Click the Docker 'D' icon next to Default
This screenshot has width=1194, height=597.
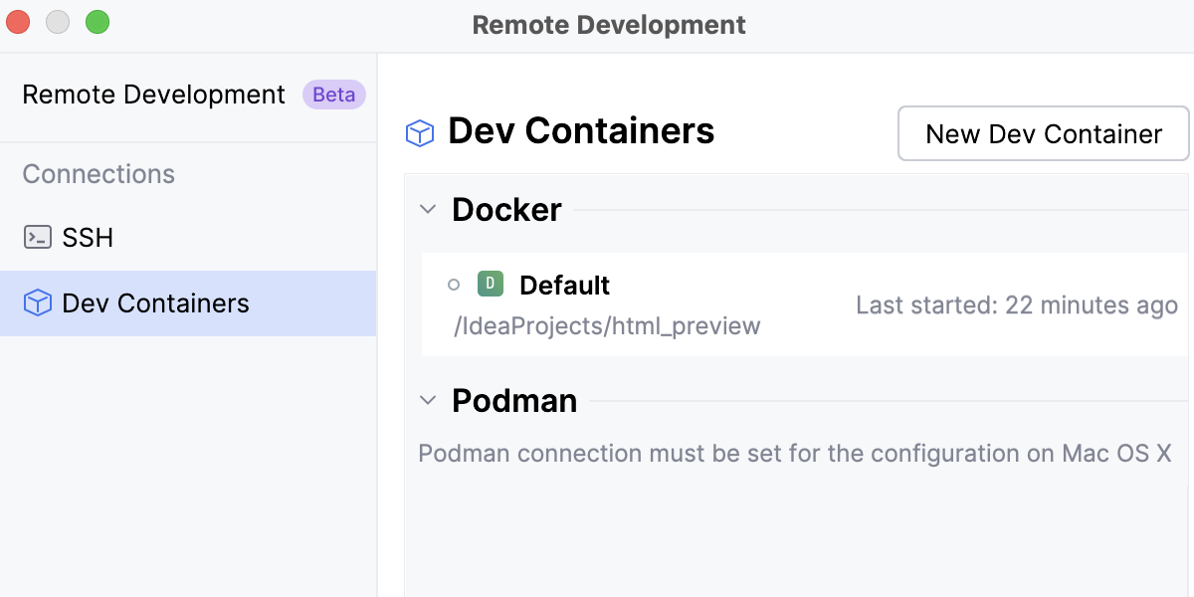(x=491, y=284)
